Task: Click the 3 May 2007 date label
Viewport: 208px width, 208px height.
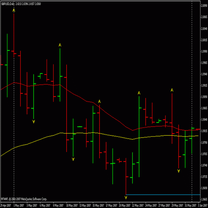Action: pos(32,206)
